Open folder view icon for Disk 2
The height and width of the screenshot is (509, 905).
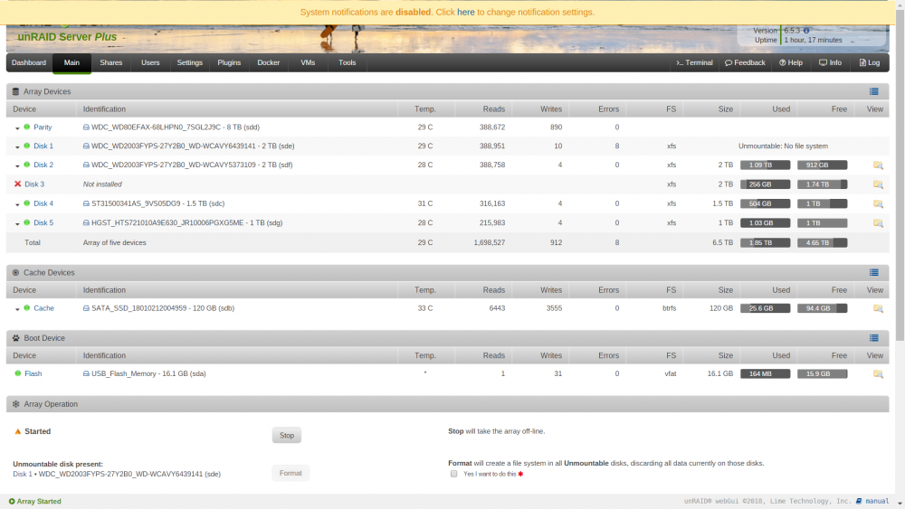point(878,165)
